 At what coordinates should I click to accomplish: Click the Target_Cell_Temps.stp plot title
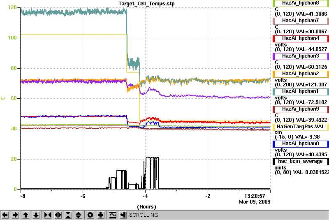click(146, 4)
